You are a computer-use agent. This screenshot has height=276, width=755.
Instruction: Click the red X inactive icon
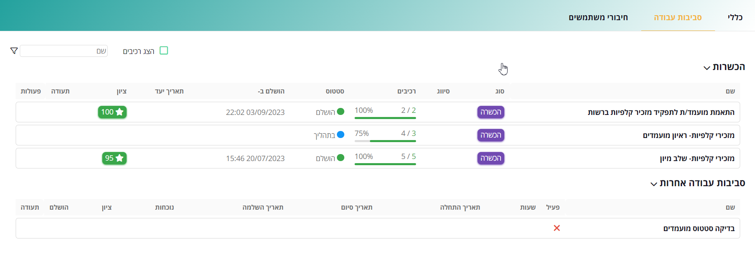(557, 228)
